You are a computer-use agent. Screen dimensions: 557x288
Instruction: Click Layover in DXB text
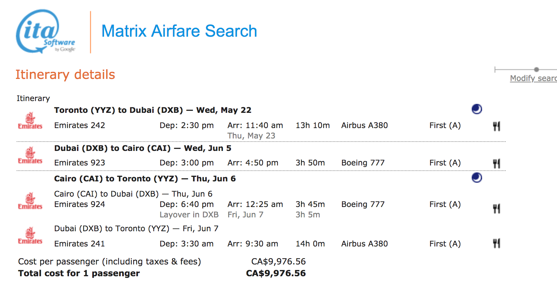pyautogui.click(x=189, y=215)
